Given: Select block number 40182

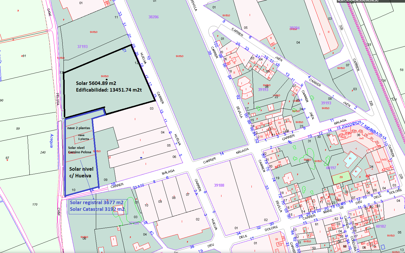Looking at the screenshot, I should pyautogui.click(x=381, y=226).
